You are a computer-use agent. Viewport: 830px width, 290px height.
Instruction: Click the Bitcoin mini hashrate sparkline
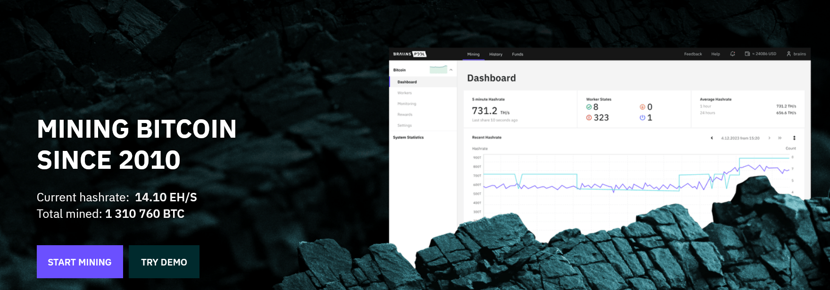coord(438,70)
